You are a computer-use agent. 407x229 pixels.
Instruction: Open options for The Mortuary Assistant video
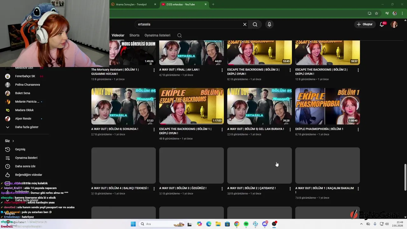point(154,70)
